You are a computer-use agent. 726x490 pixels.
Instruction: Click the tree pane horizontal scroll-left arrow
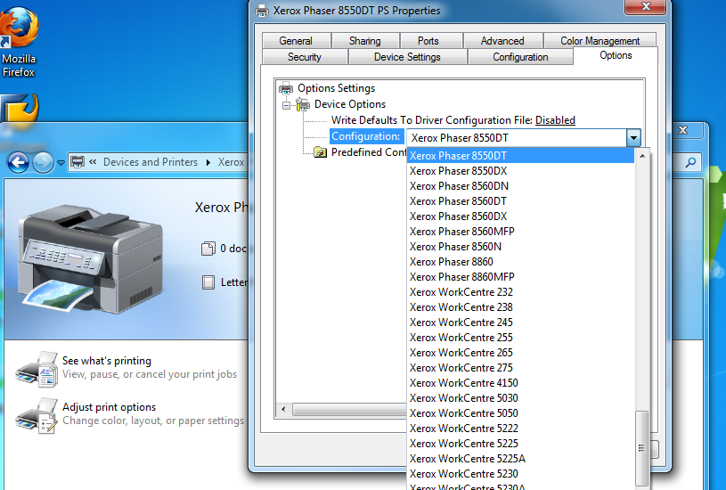(x=283, y=410)
